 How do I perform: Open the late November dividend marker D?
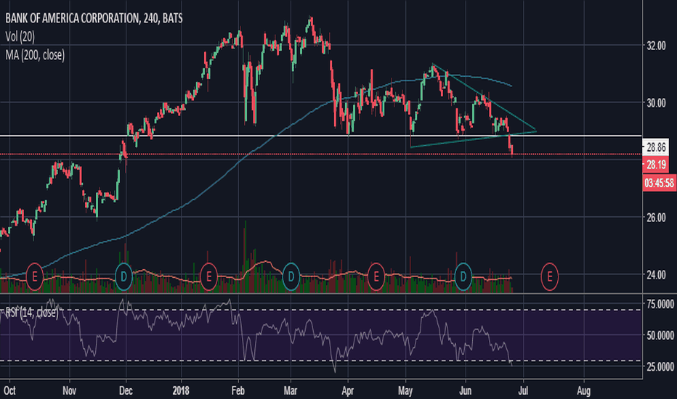[x=124, y=276]
